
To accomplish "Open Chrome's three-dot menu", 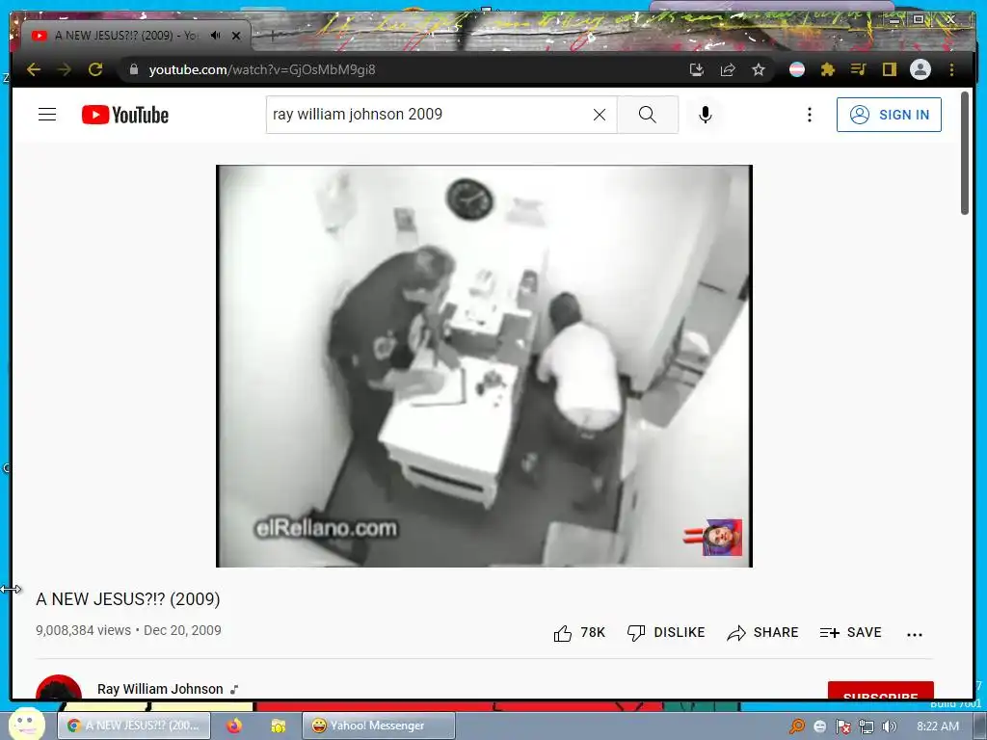I will [951, 69].
